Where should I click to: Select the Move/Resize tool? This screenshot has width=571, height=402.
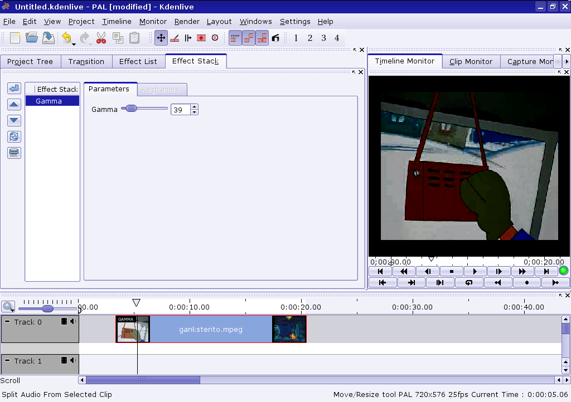(161, 38)
